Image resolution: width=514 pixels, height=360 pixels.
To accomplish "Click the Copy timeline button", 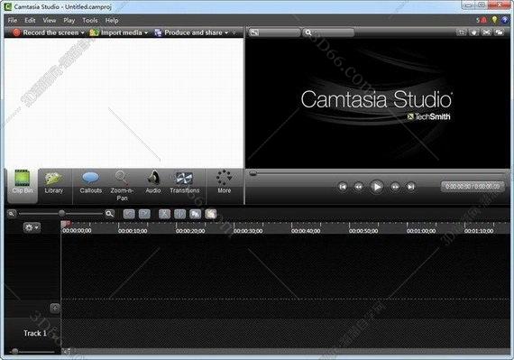I will pyautogui.click(x=196, y=214).
